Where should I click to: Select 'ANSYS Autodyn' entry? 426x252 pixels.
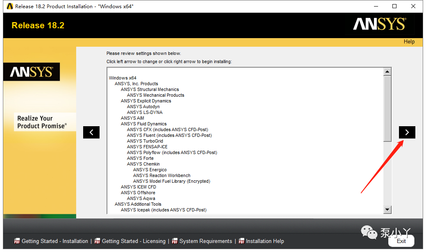click(x=143, y=107)
